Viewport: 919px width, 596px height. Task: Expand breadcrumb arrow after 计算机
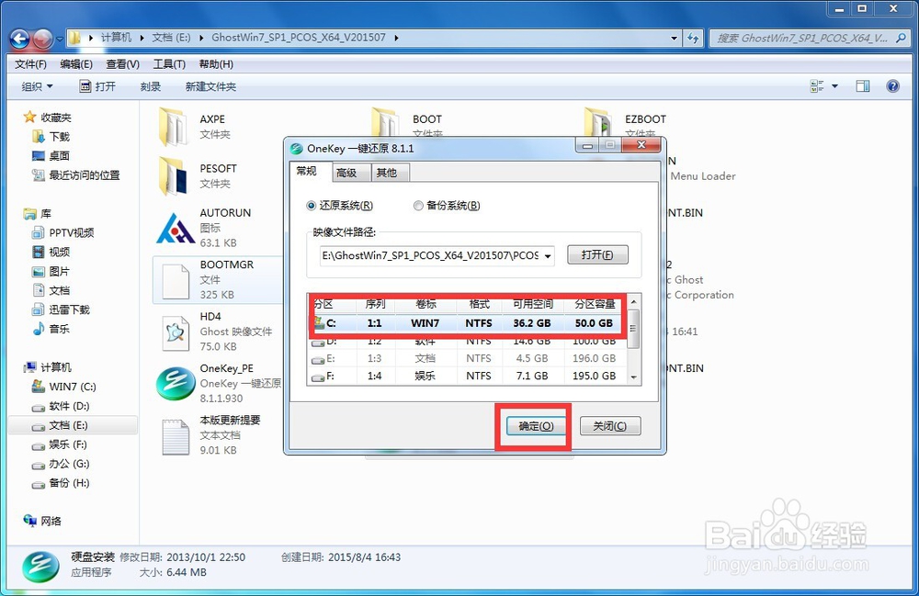pyautogui.click(x=142, y=38)
